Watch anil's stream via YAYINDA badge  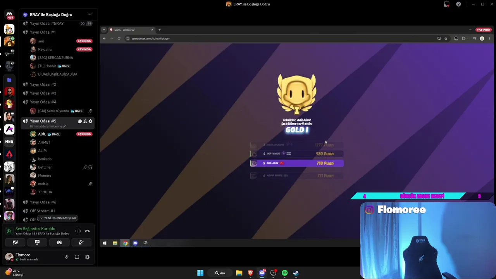pyautogui.click(x=84, y=41)
